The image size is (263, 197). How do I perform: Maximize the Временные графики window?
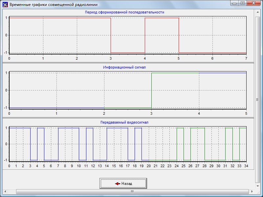(243, 3)
